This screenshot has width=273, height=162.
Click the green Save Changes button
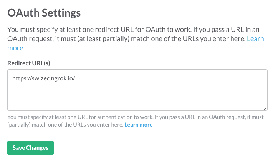tap(30, 148)
